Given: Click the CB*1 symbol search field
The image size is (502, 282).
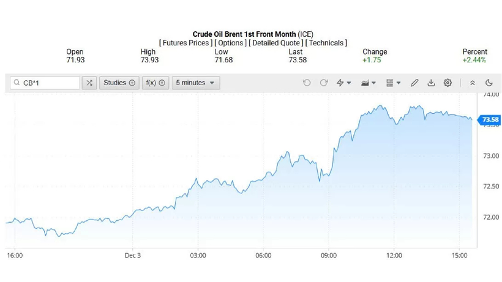Looking at the screenshot, I should 49,83.
